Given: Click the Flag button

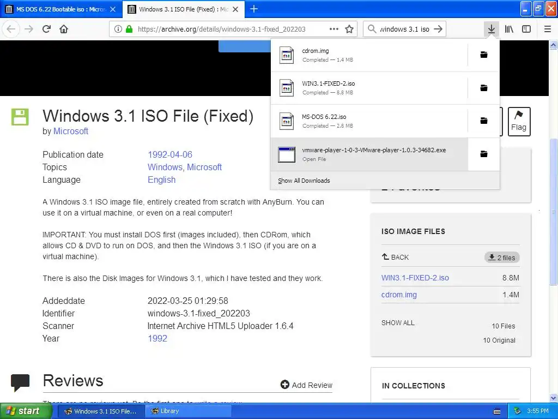Looking at the screenshot, I should point(519,122).
